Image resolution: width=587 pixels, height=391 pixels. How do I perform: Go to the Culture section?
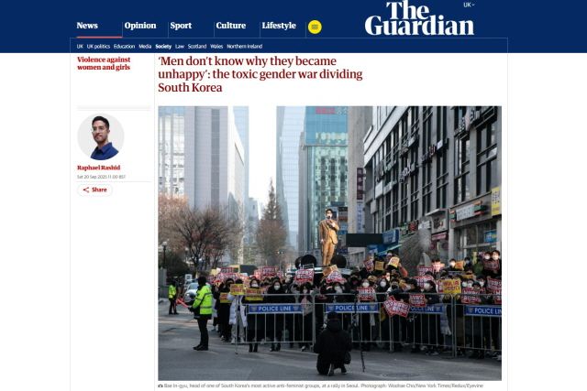(230, 26)
